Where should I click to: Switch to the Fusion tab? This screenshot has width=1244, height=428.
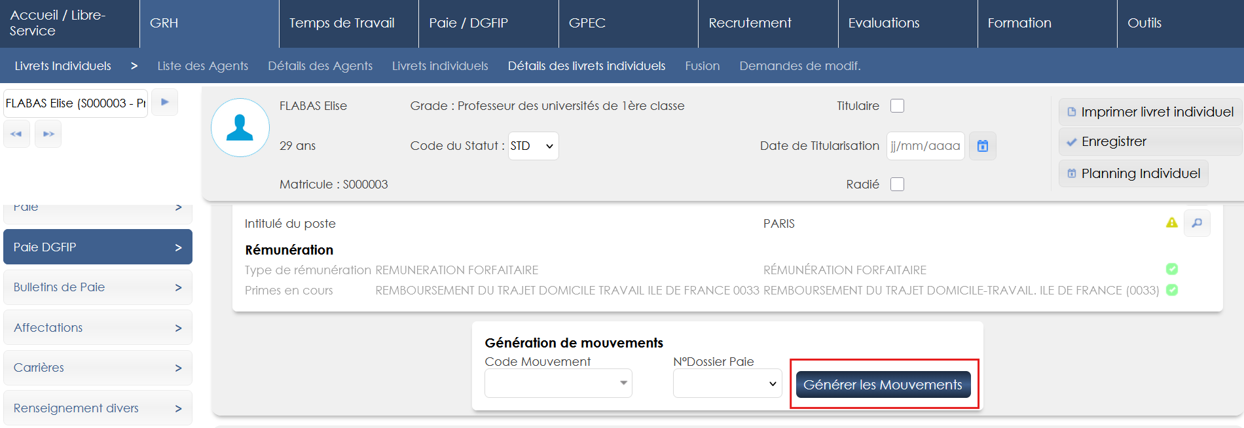[x=702, y=66]
